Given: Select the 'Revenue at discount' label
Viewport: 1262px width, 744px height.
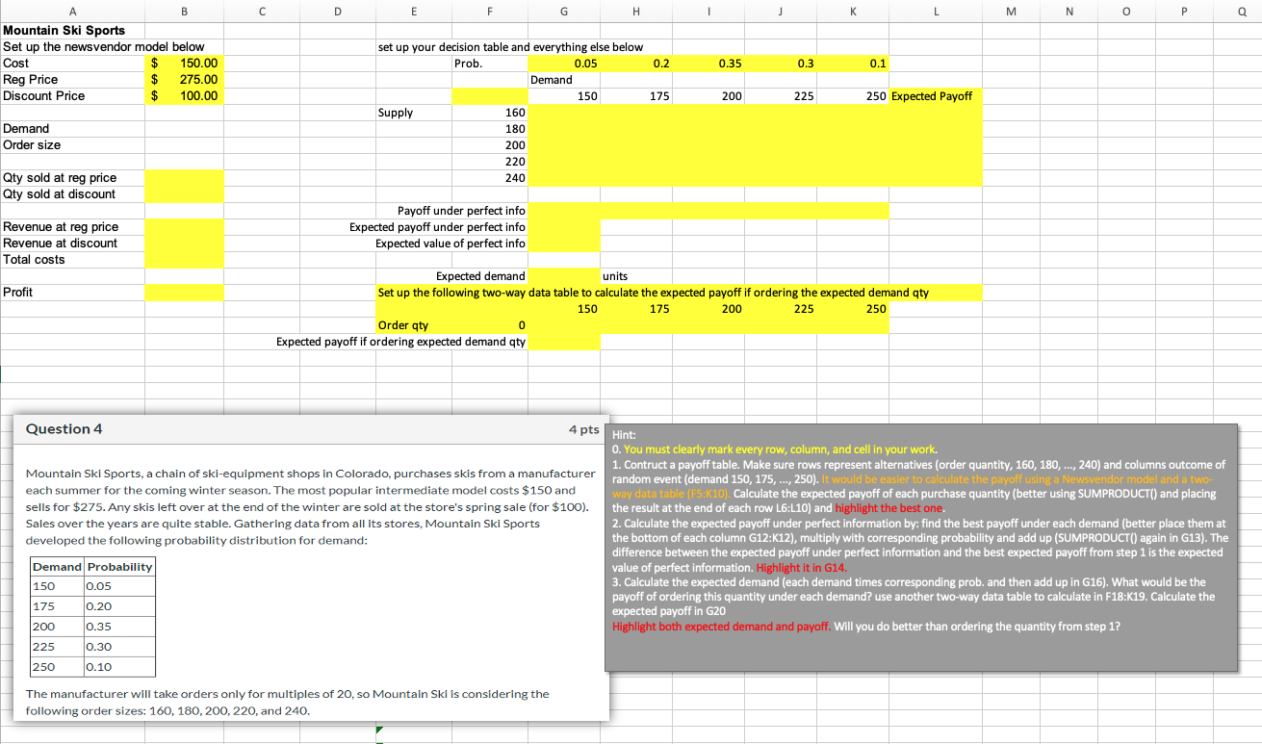Looking at the screenshot, I should 72,244.
